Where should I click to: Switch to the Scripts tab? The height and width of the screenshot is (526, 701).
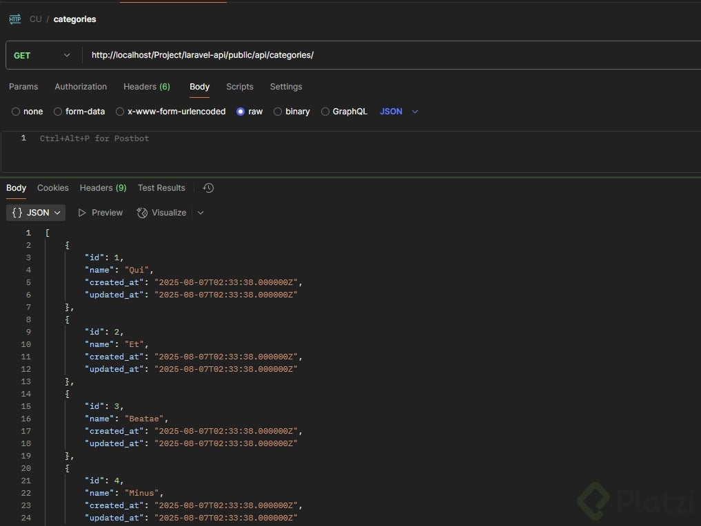[x=240, y=87]
